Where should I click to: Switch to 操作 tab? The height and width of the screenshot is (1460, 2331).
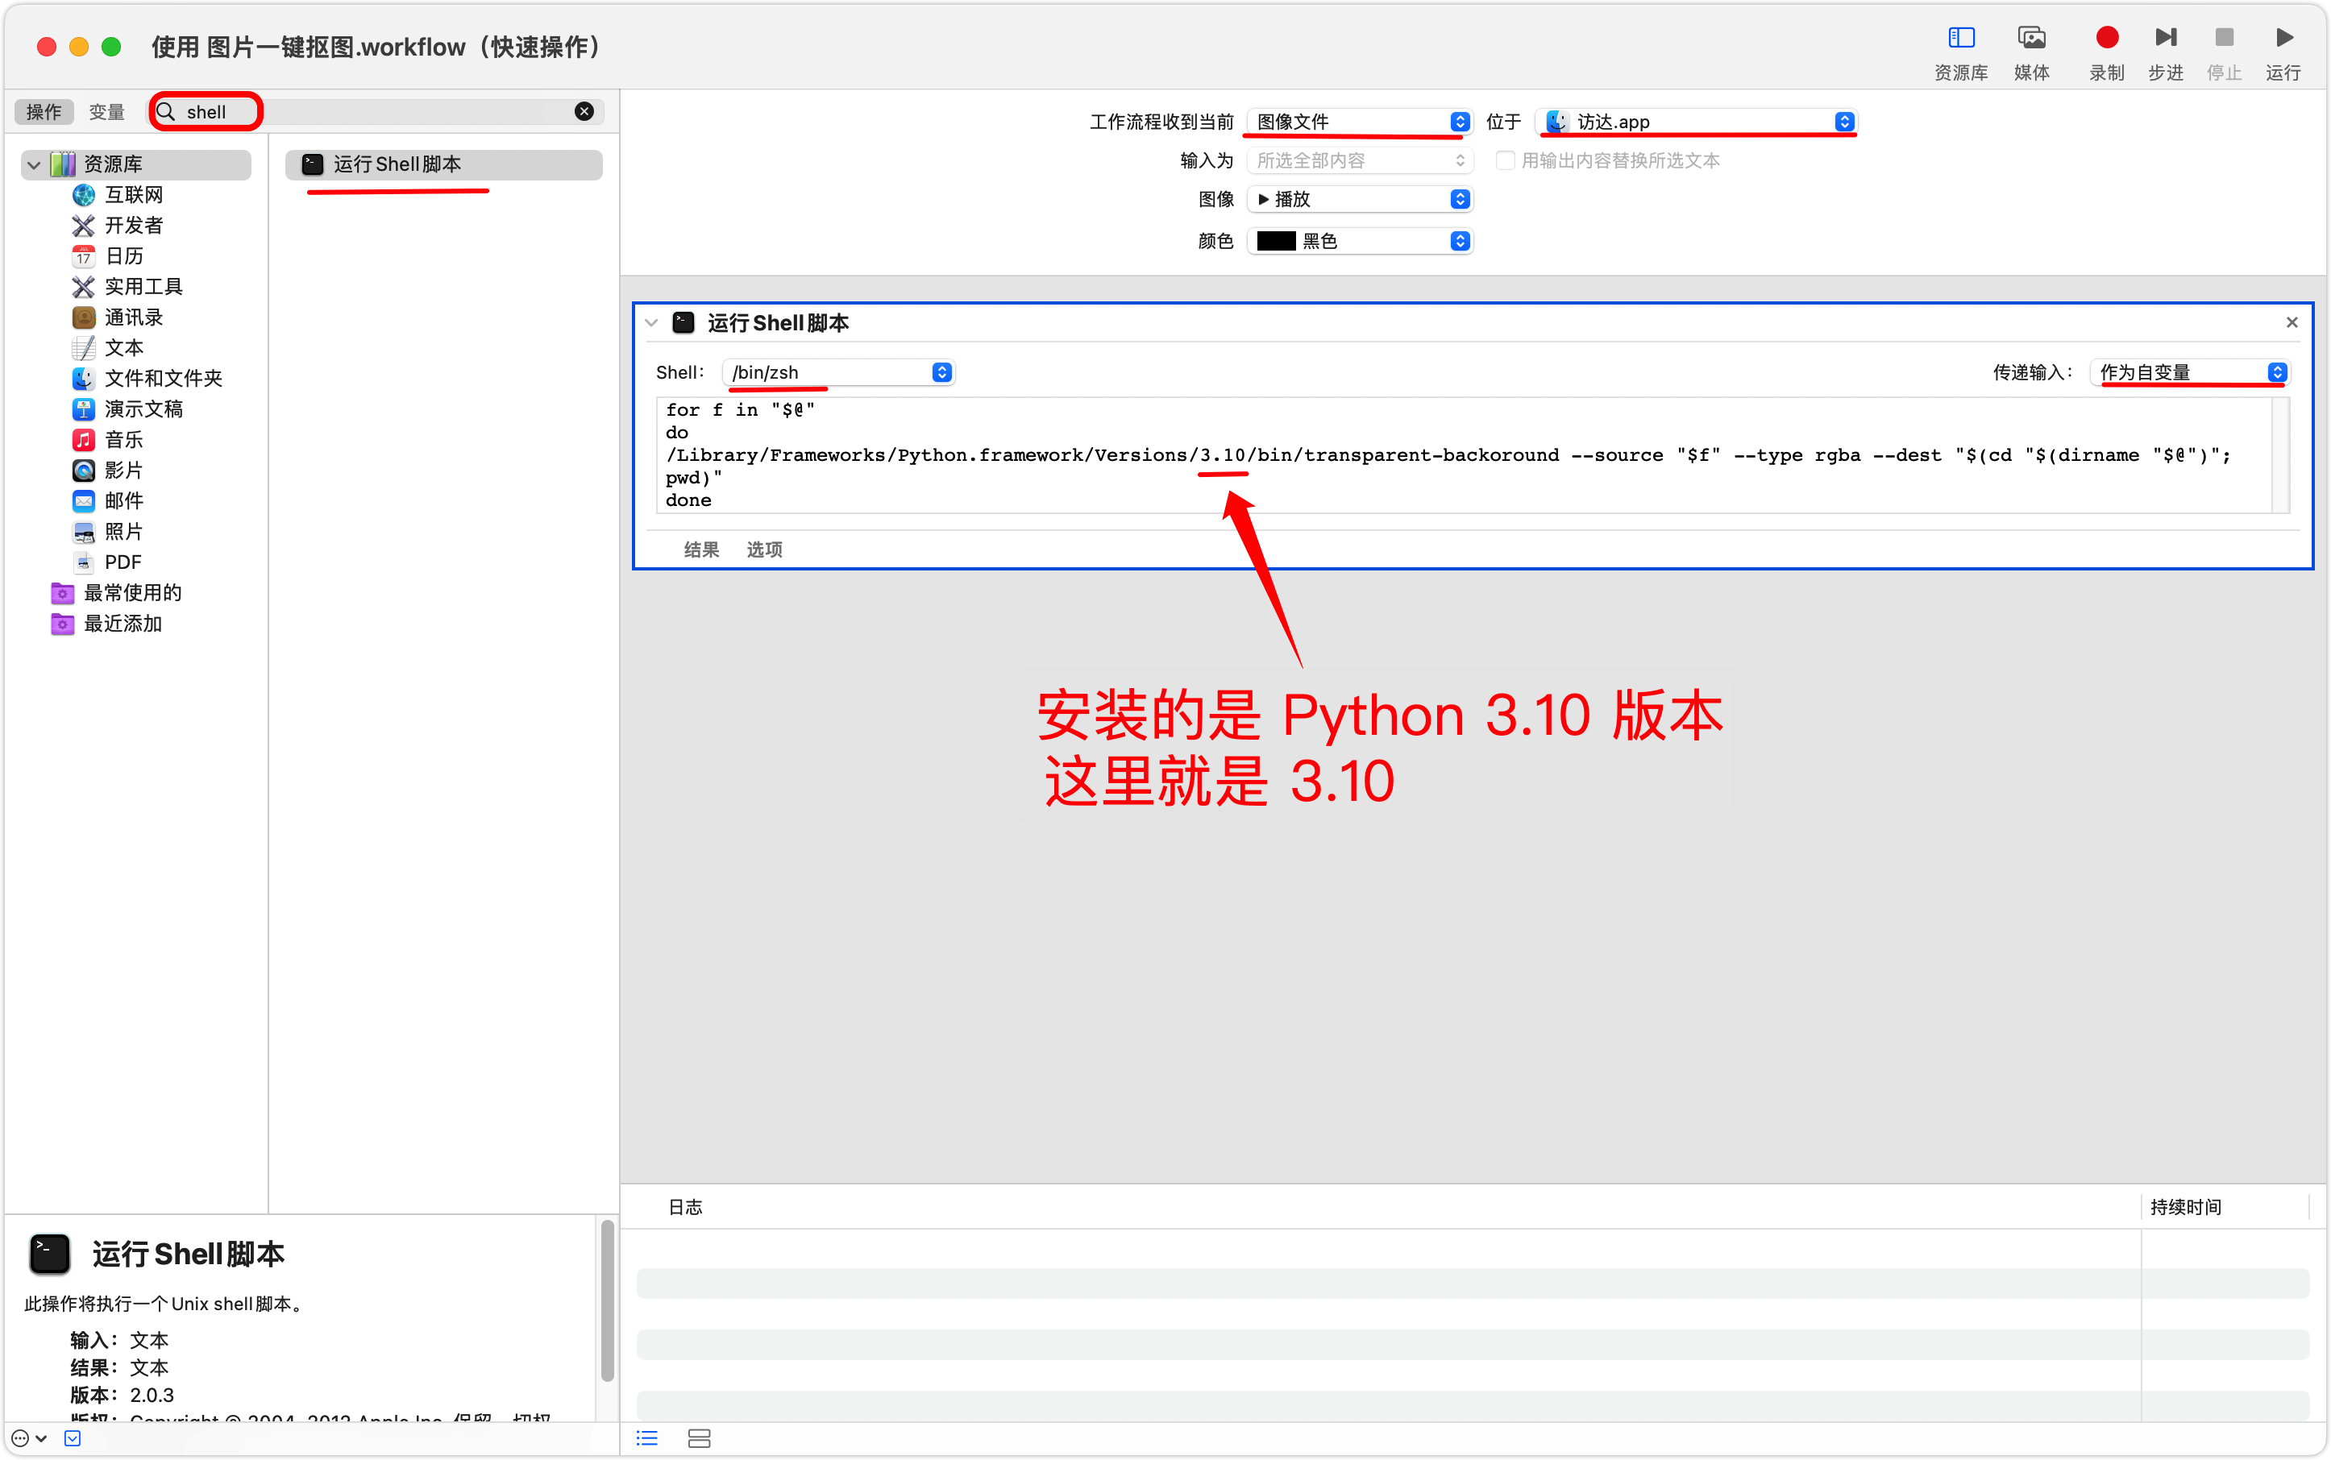[44, 112]
